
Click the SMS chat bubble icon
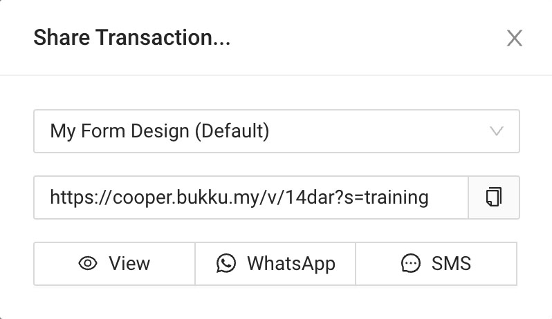click(411, 263)
